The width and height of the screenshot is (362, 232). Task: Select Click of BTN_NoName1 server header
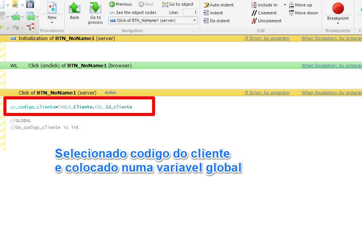tap(181, 93)
